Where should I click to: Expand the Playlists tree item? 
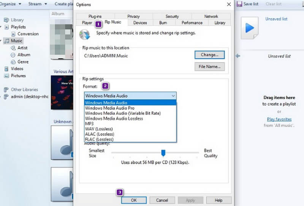point(2,27)
